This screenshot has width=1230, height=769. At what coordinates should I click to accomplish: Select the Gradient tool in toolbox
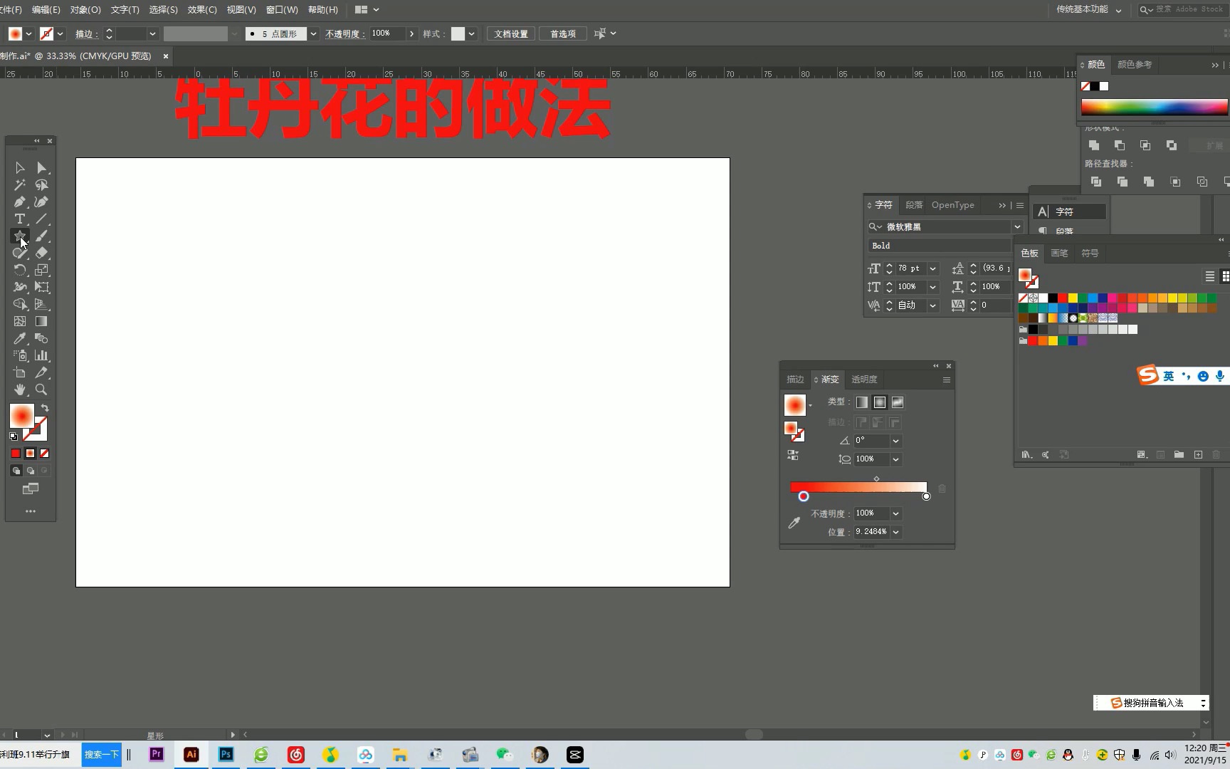pyautogui.click(x=41, y=321)
